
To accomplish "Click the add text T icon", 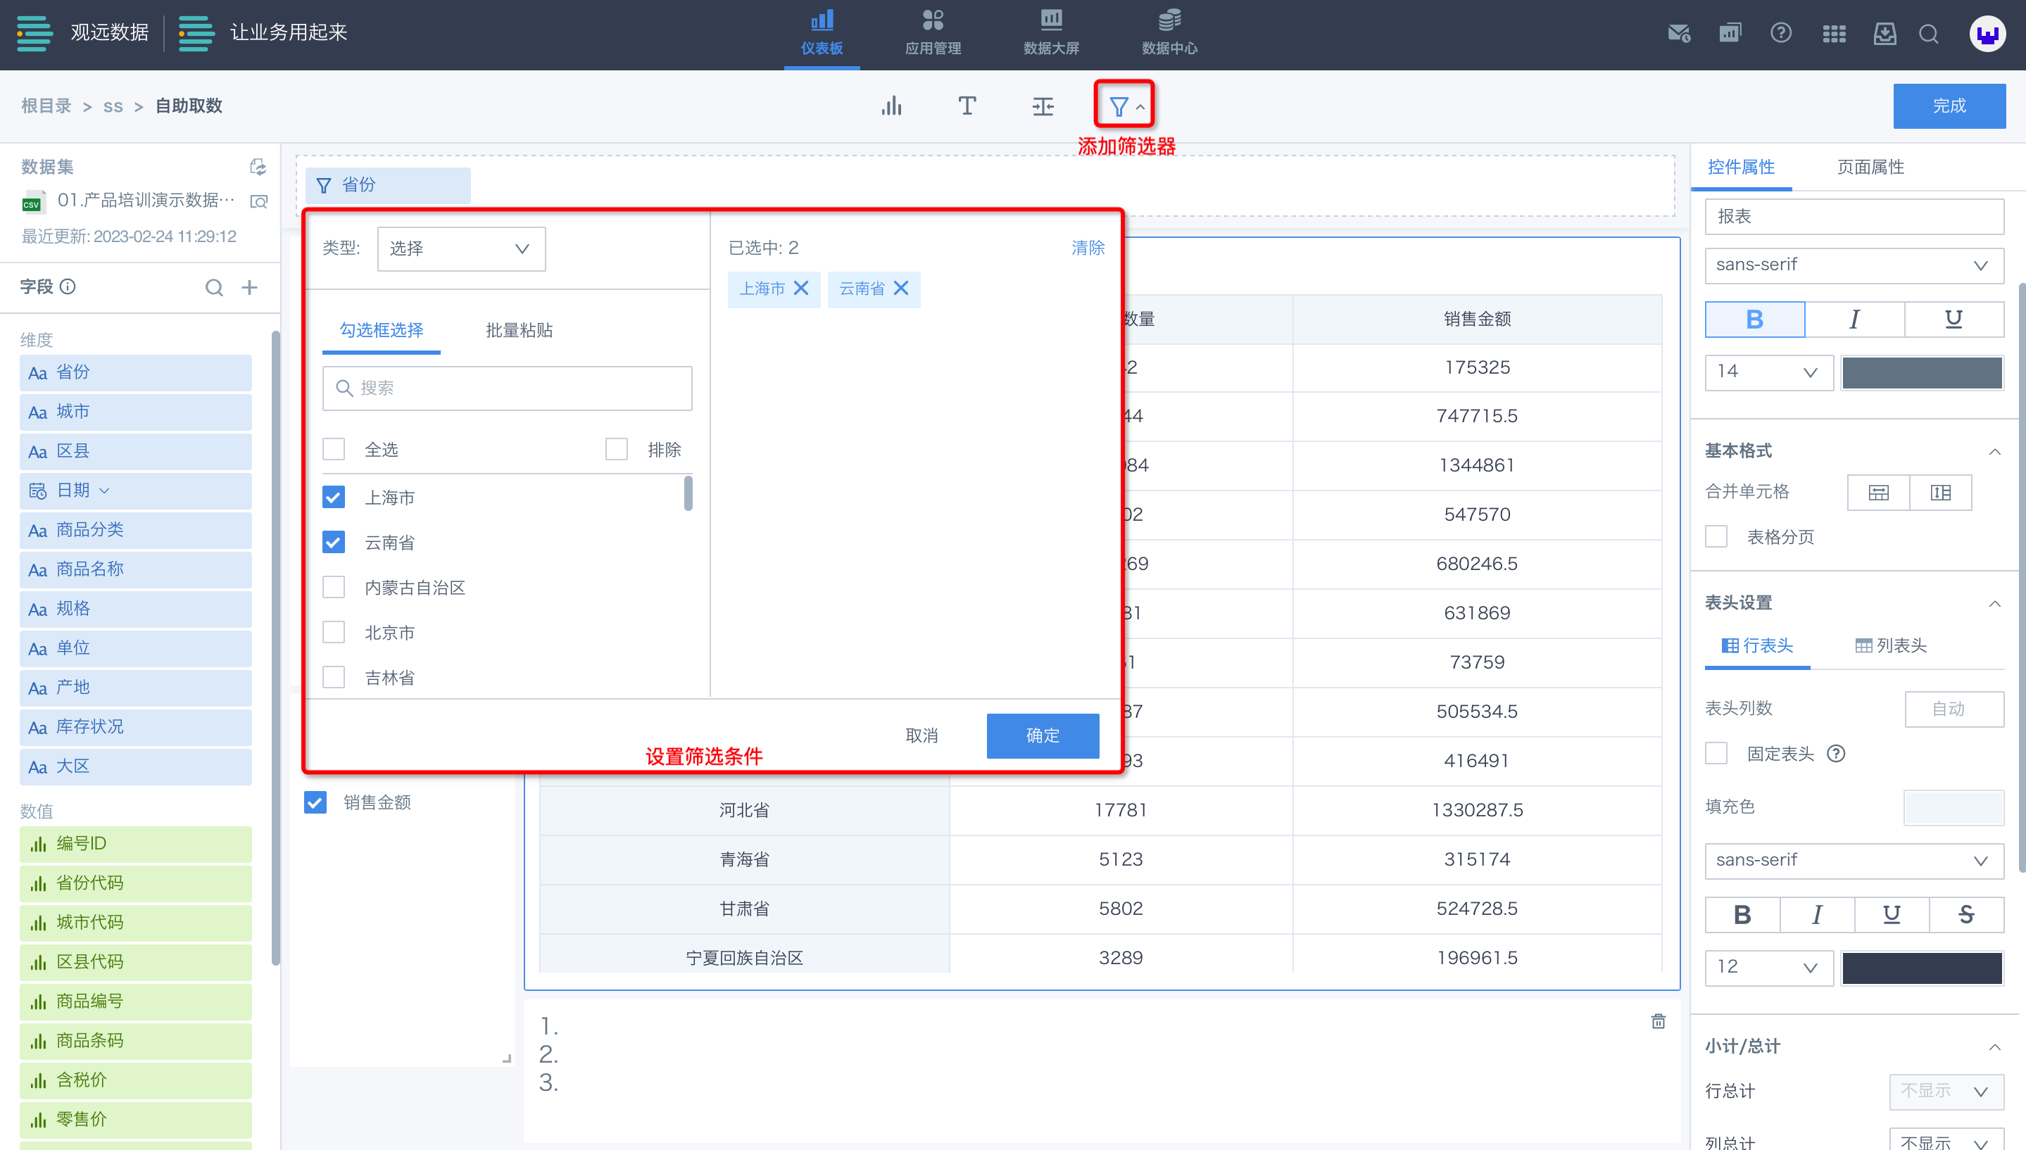I will 967,106.
